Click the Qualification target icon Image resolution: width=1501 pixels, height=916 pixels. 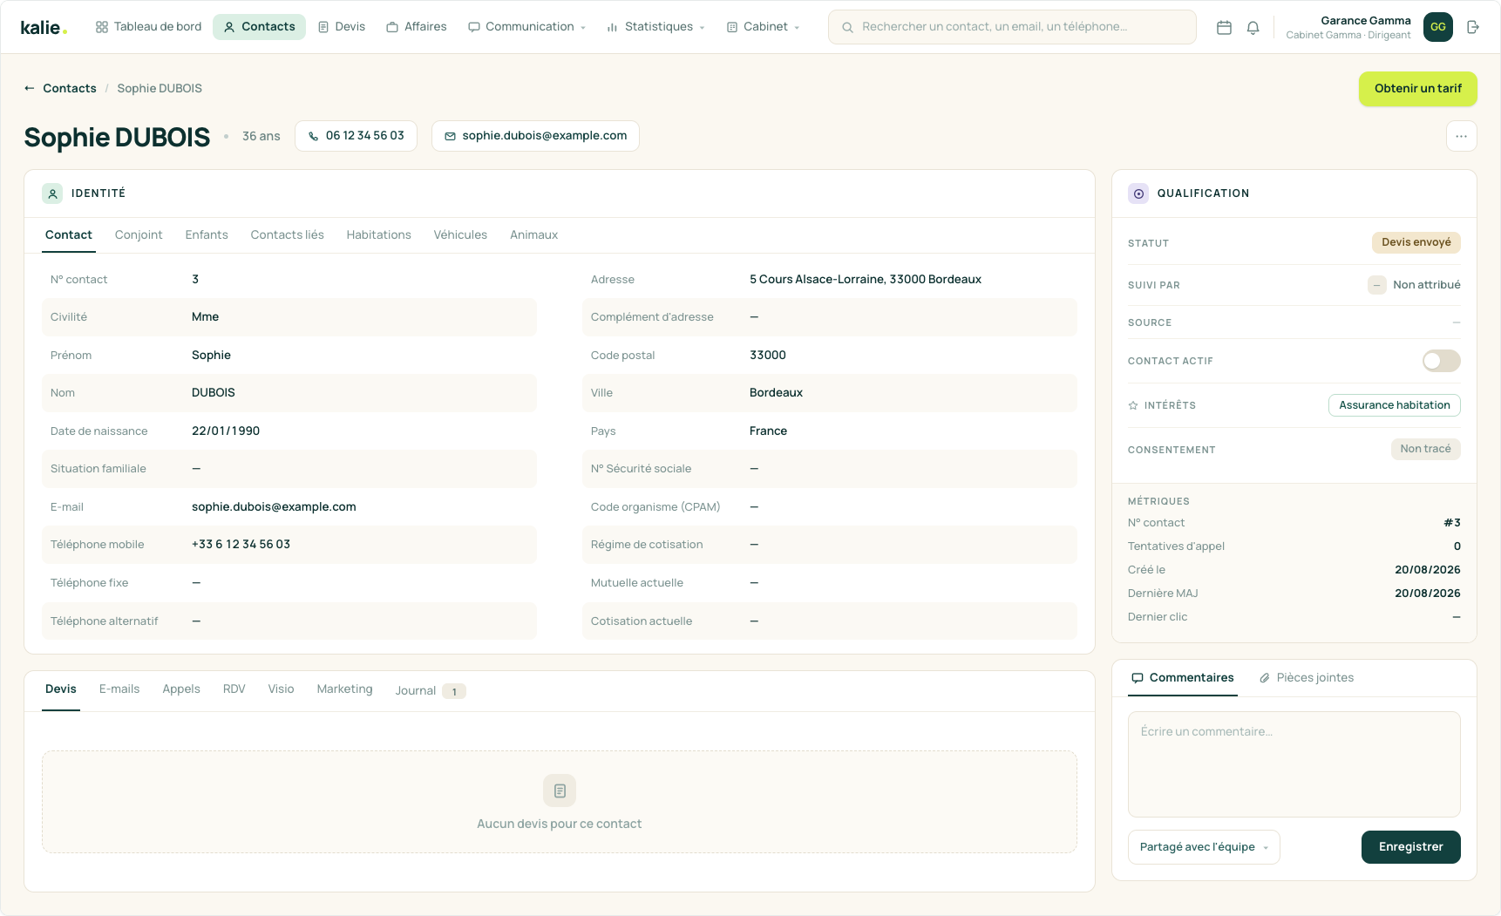(1138, 193)
